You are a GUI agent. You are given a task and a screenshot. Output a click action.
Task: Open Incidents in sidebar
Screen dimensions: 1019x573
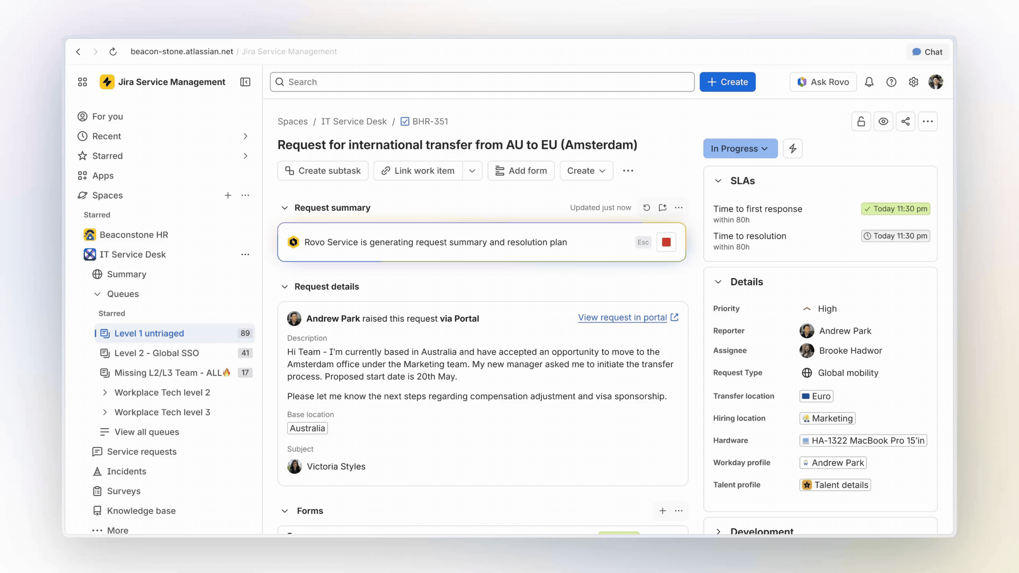click(126, 471)
